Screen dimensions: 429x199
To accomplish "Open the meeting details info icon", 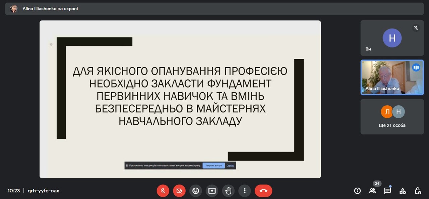I will 357,191.
